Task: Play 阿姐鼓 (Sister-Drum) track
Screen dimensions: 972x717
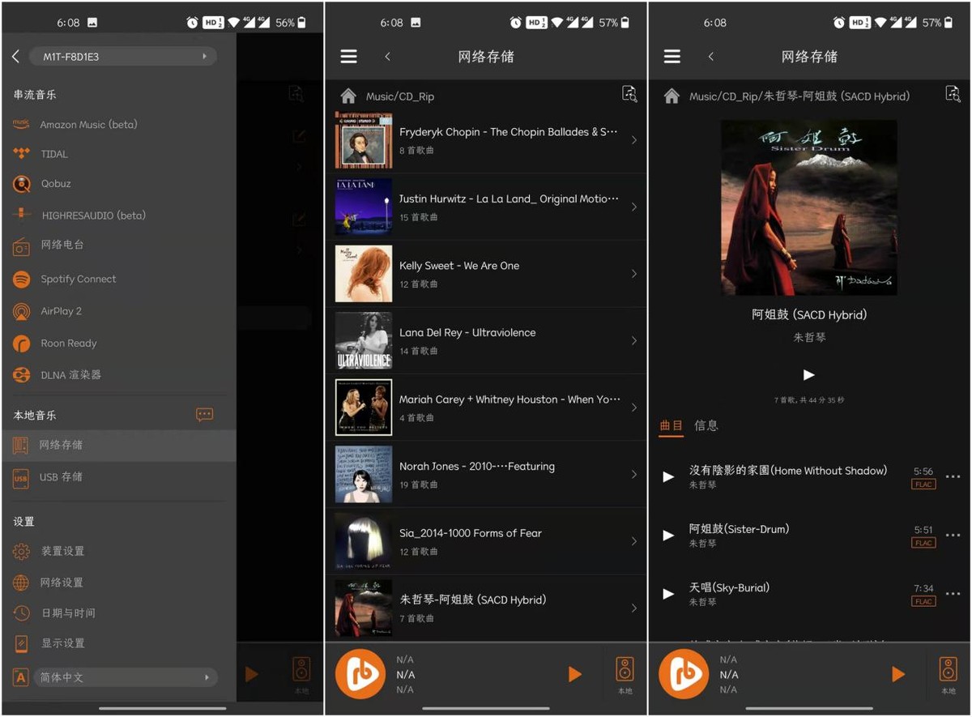Action: (668, 536)
